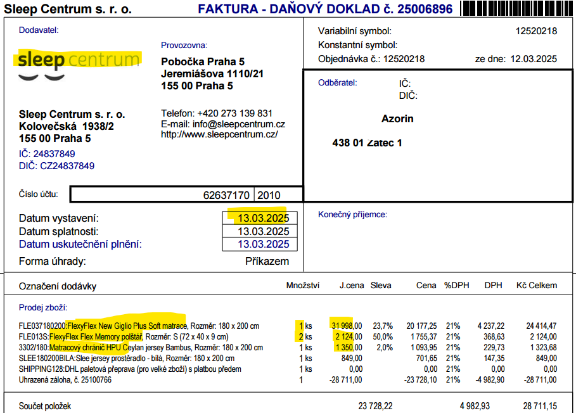The width and height of the screenshot is (576, 413).
Task: Click the customer name Azorin
Action: [x=397, y=118]
